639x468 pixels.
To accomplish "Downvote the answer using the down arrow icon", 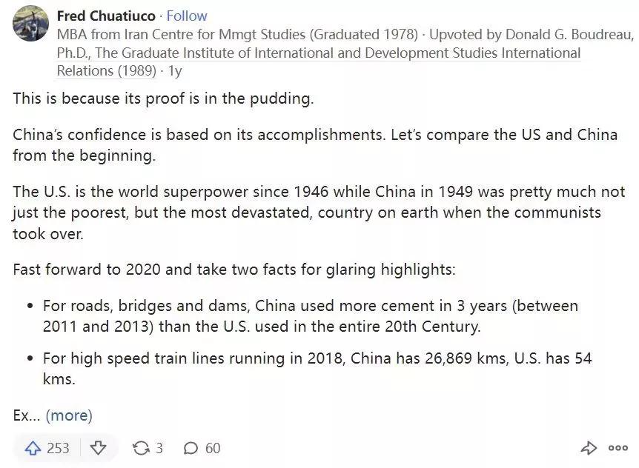I will pos(97,448).
